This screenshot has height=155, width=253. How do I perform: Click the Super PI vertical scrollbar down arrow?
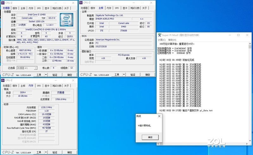250,141
